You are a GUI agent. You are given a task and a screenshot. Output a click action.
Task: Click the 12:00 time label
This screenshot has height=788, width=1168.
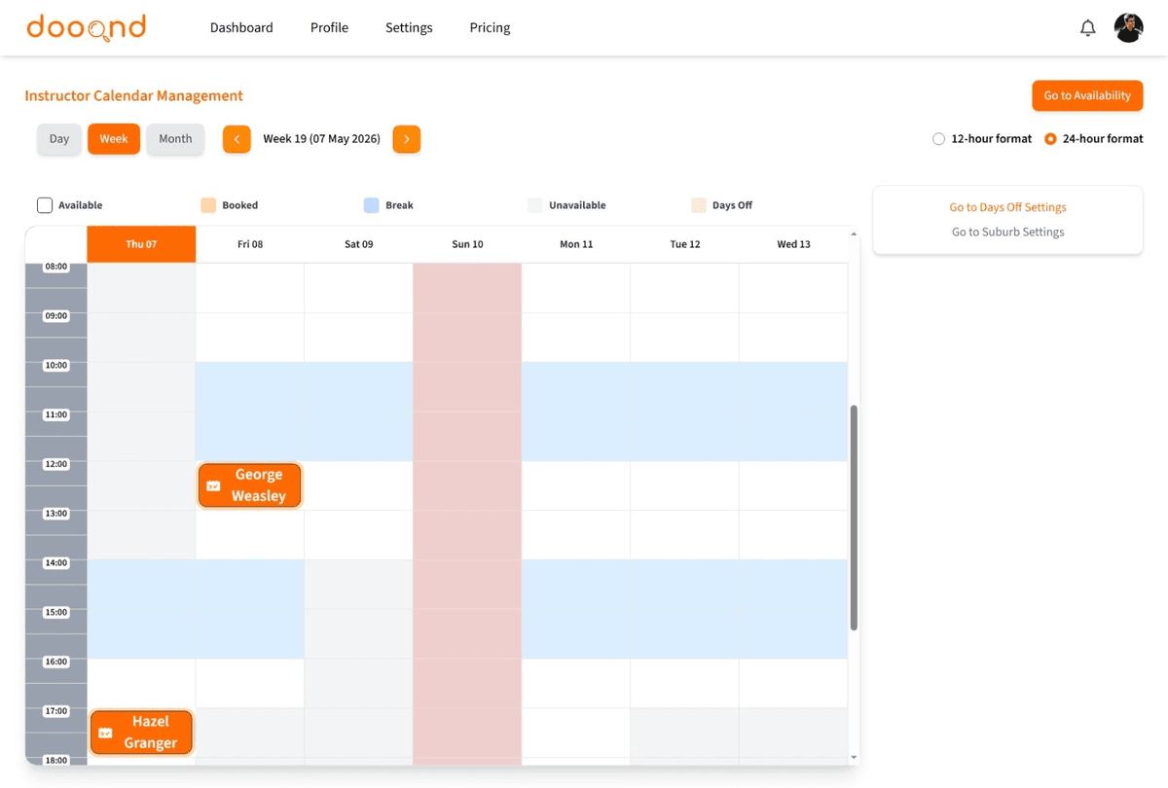tap(56, 464)
